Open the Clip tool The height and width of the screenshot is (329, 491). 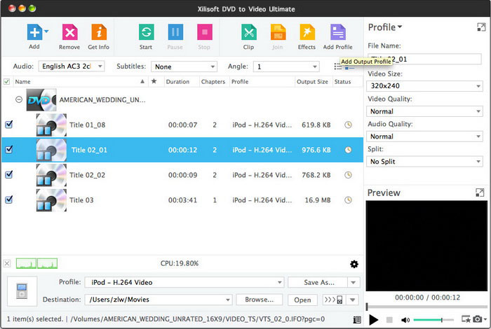(248, 32)
